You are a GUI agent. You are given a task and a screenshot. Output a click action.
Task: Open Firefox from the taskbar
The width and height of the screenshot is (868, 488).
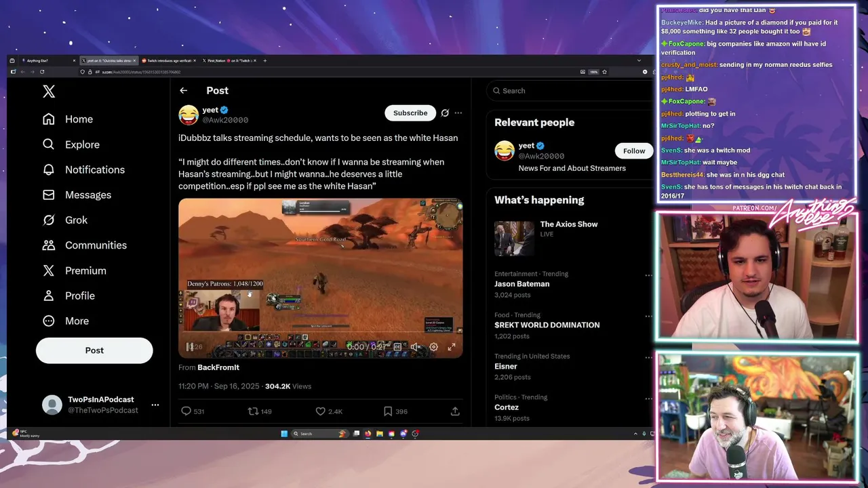tap(368, 434)
